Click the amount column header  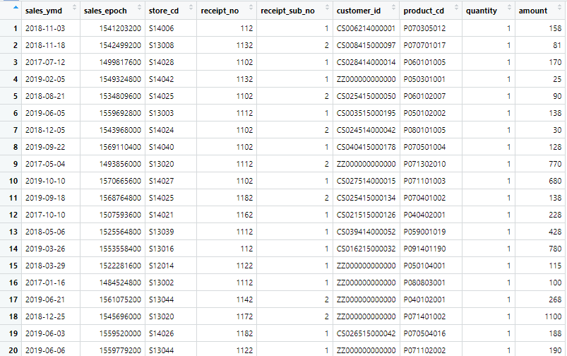click(x=540, y=11)
